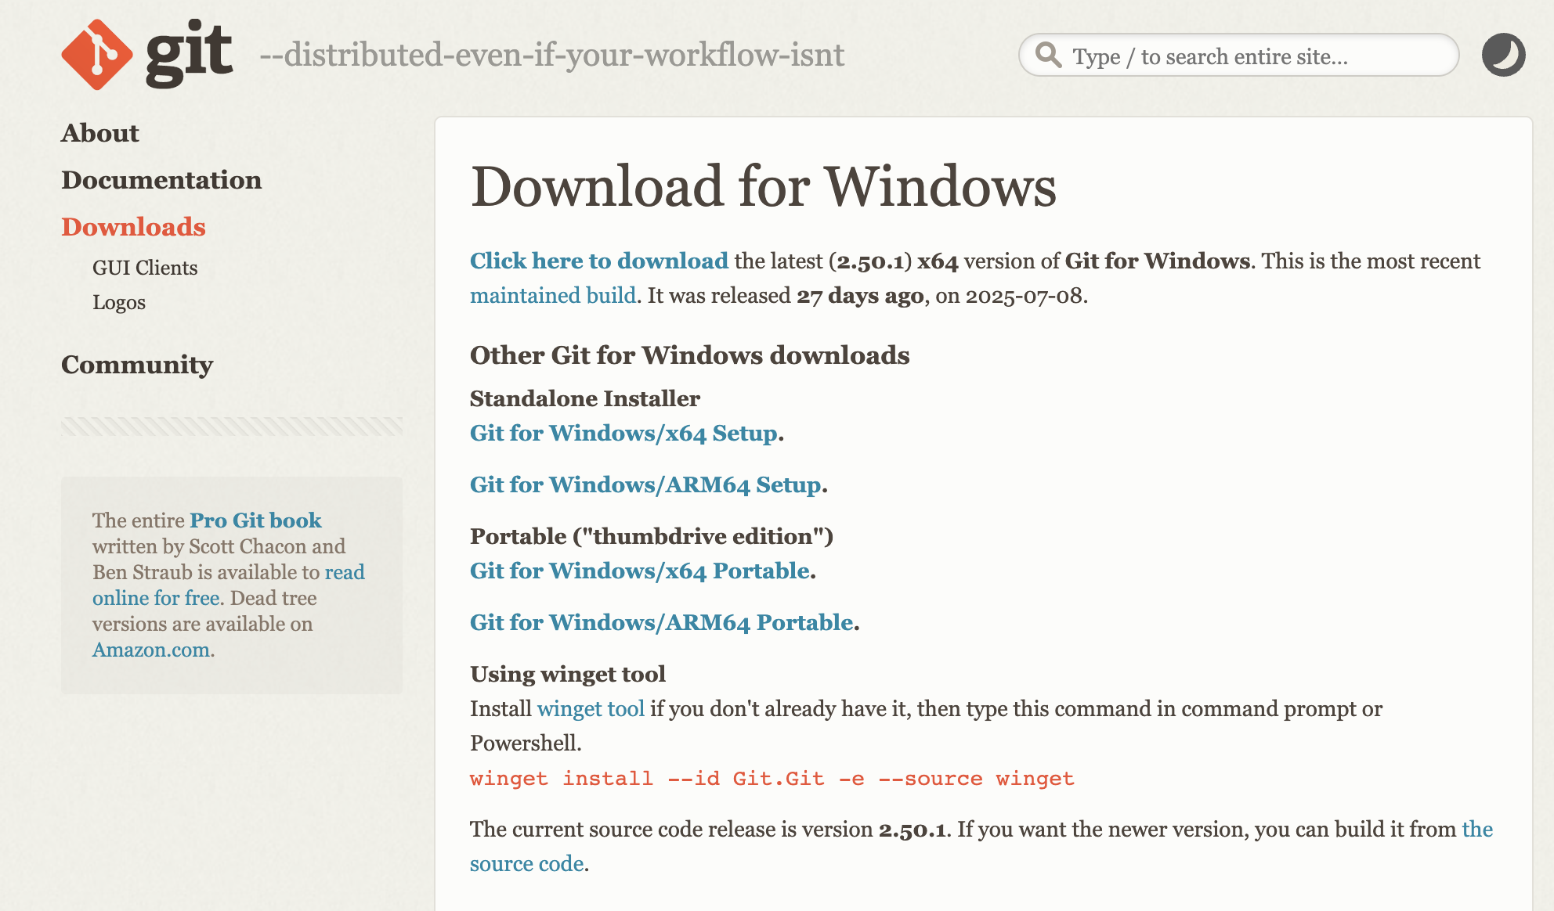Viewport: 1554px width, 911px height.
Task: Download Git for Windows/x64 Portable
Action: coord(638,571)
